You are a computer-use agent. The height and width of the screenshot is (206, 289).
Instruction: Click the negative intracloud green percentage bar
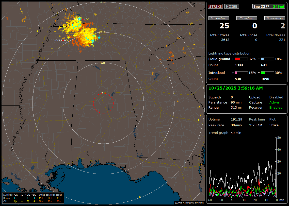[x=267, y=73]
